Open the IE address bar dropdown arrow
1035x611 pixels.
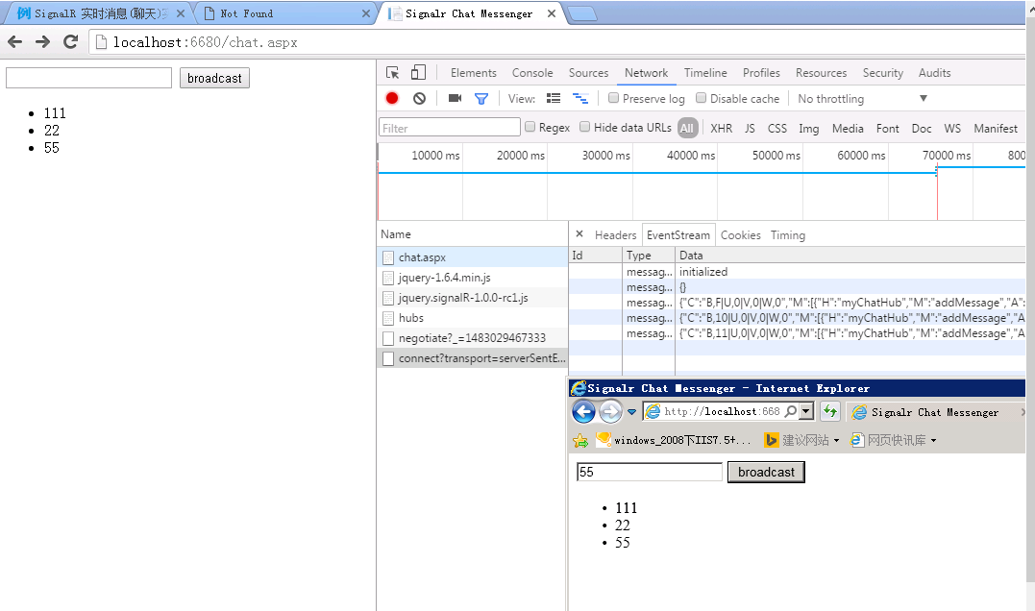[806, 411]
